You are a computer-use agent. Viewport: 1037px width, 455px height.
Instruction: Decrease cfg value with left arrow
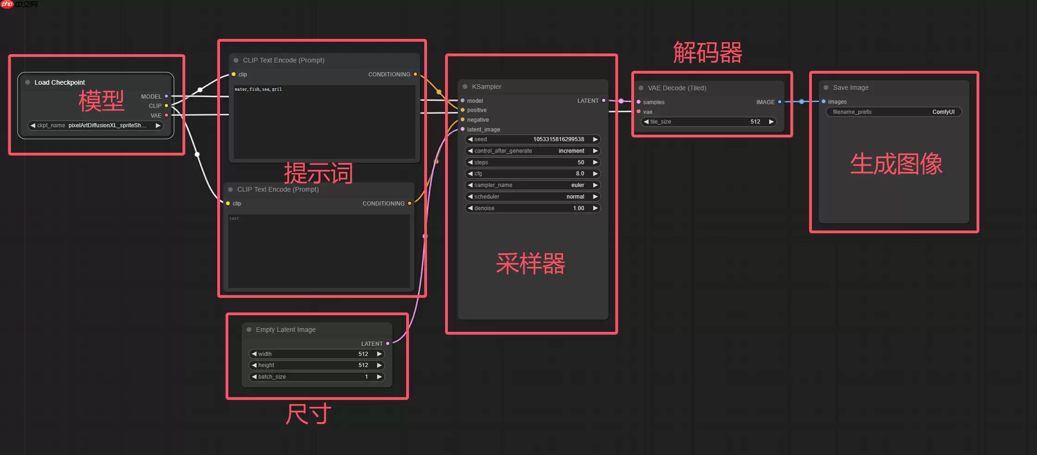470,173
